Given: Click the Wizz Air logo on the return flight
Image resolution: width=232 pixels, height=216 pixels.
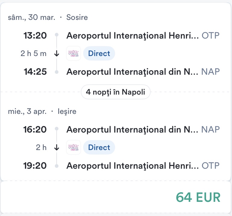Looking at the screenshot, I should coord(74,148).
